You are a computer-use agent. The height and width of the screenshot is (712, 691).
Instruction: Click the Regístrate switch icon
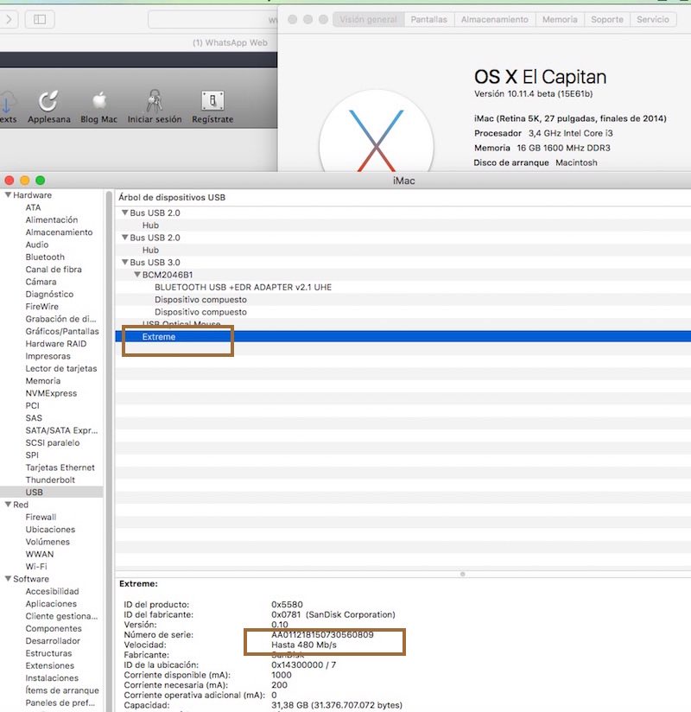click(x=212, y=101)
